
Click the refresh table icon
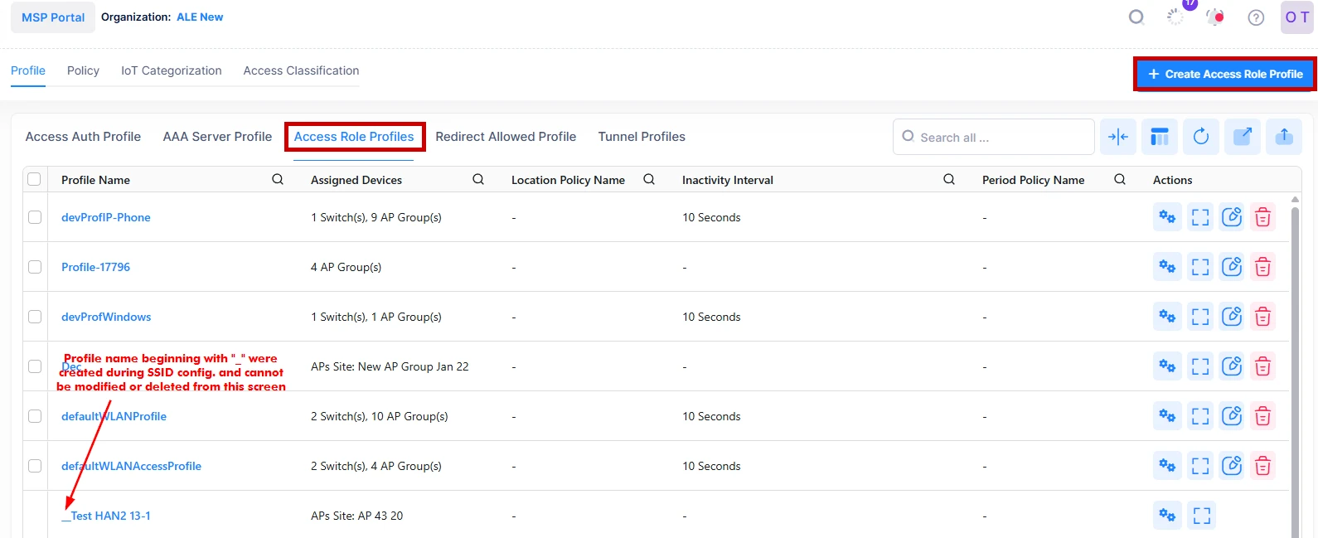point(1200,137)
